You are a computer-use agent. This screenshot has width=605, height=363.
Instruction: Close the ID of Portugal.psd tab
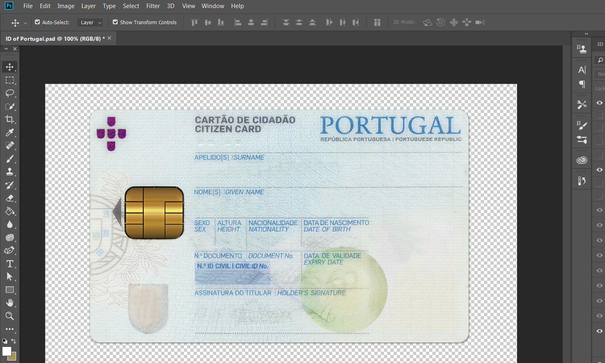pos(110,38)
